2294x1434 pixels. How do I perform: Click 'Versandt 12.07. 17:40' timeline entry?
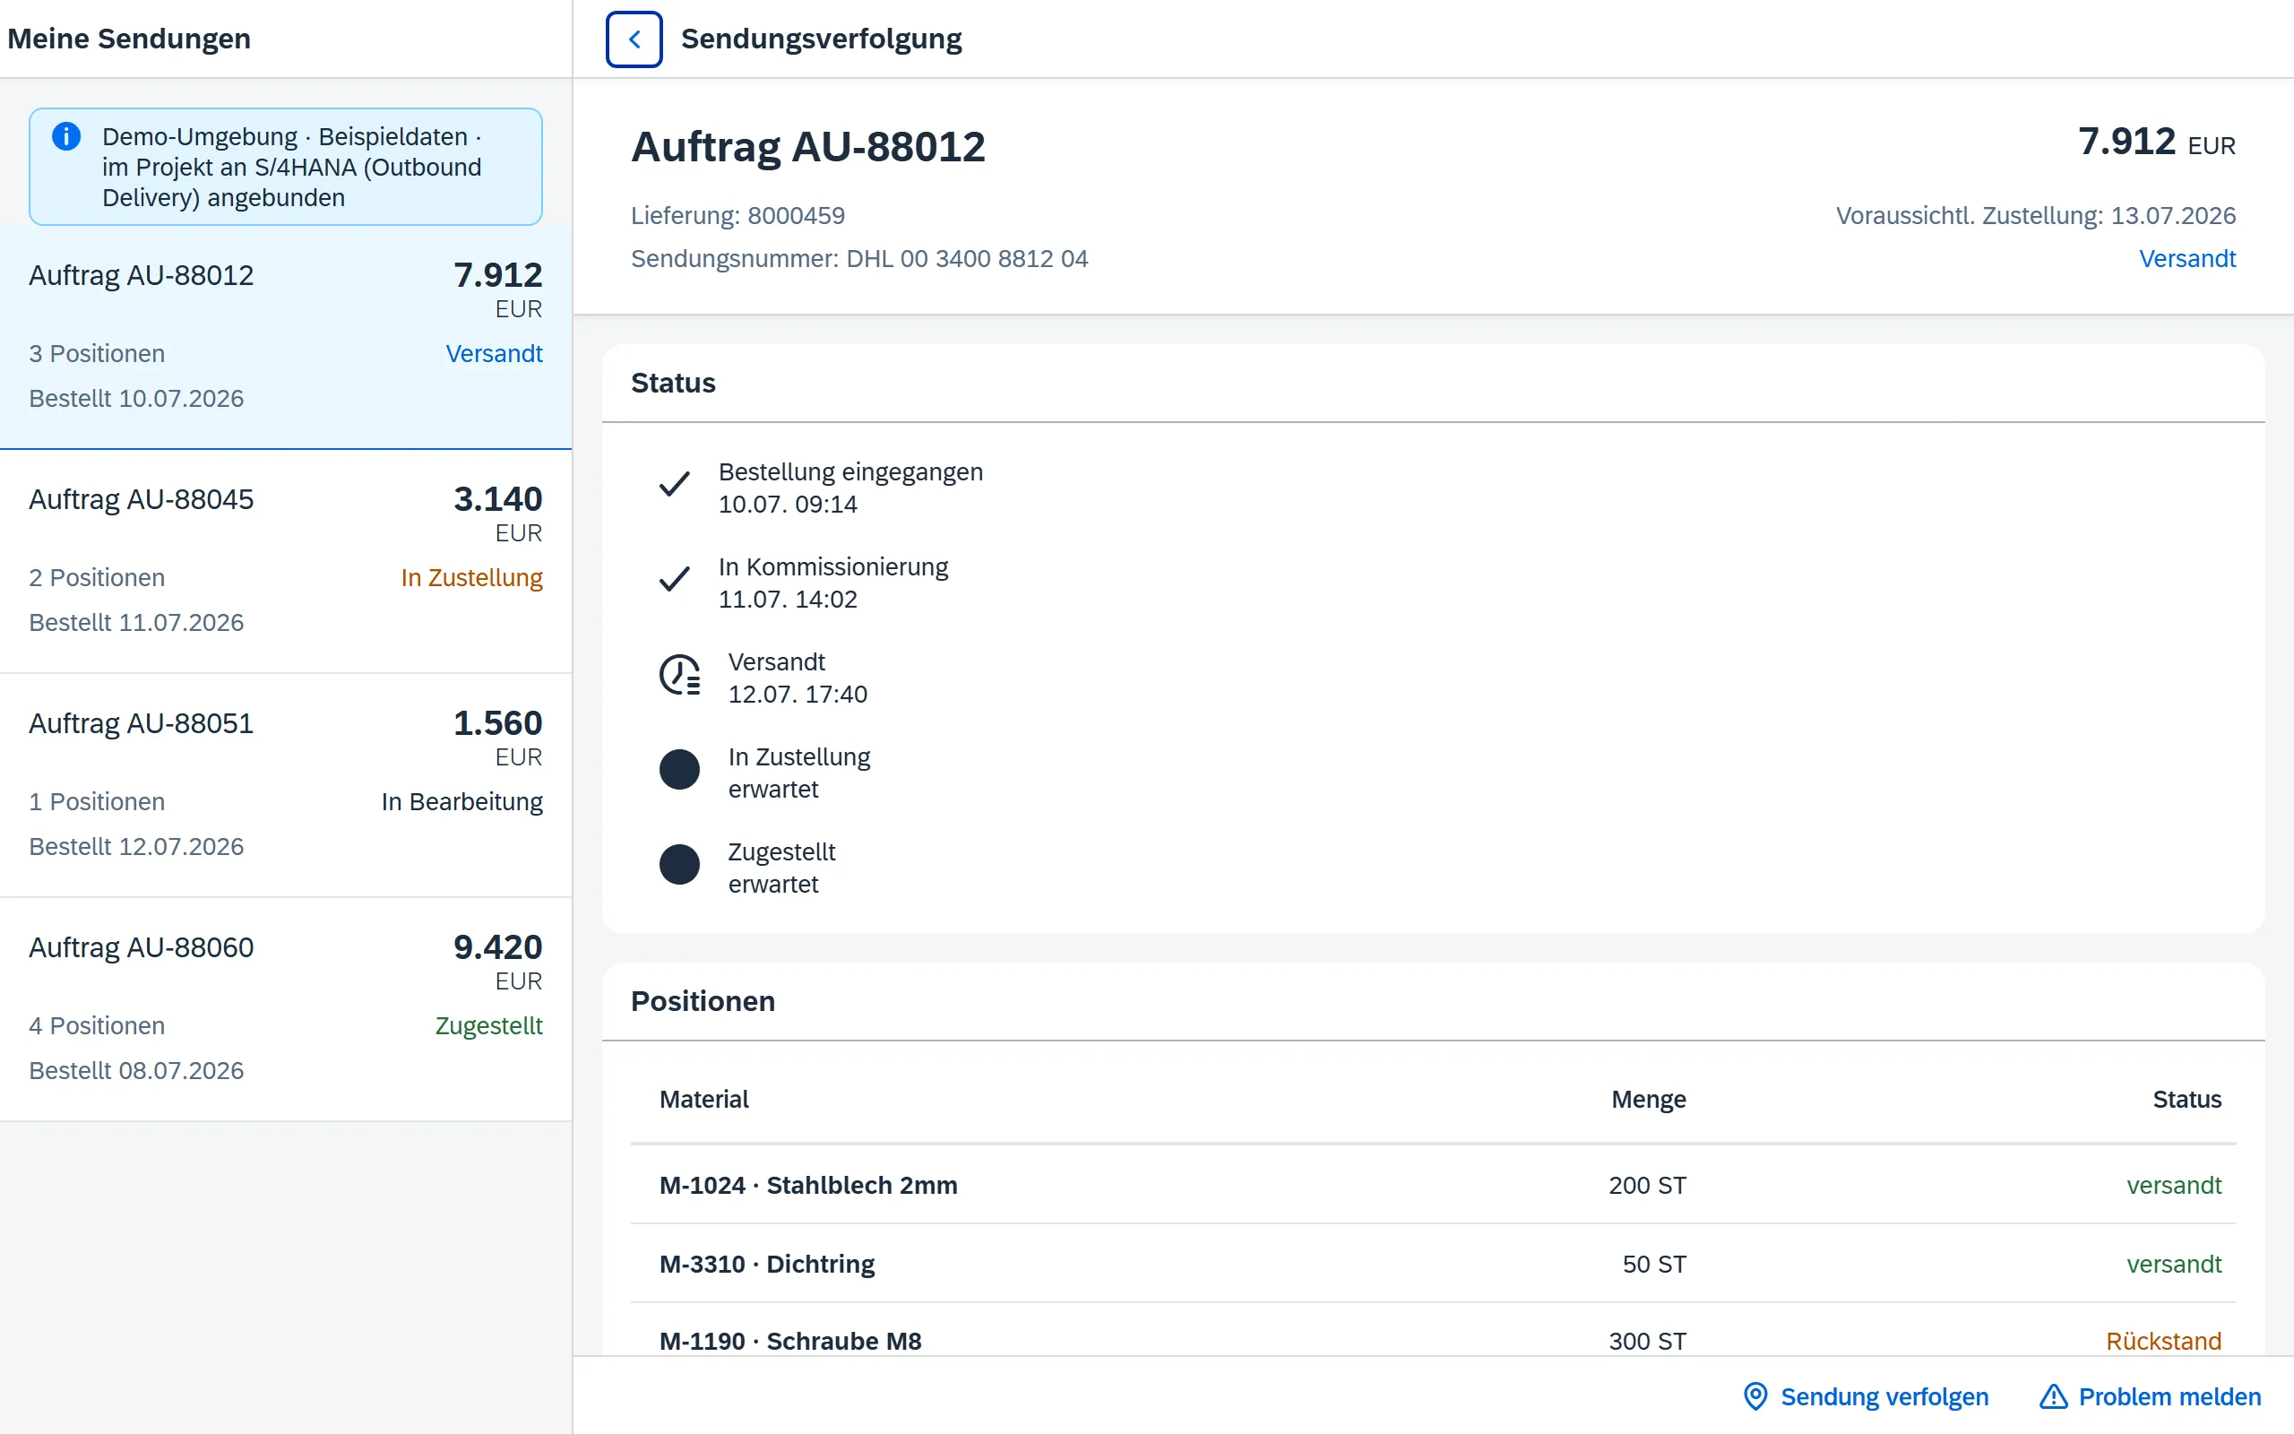798,678
